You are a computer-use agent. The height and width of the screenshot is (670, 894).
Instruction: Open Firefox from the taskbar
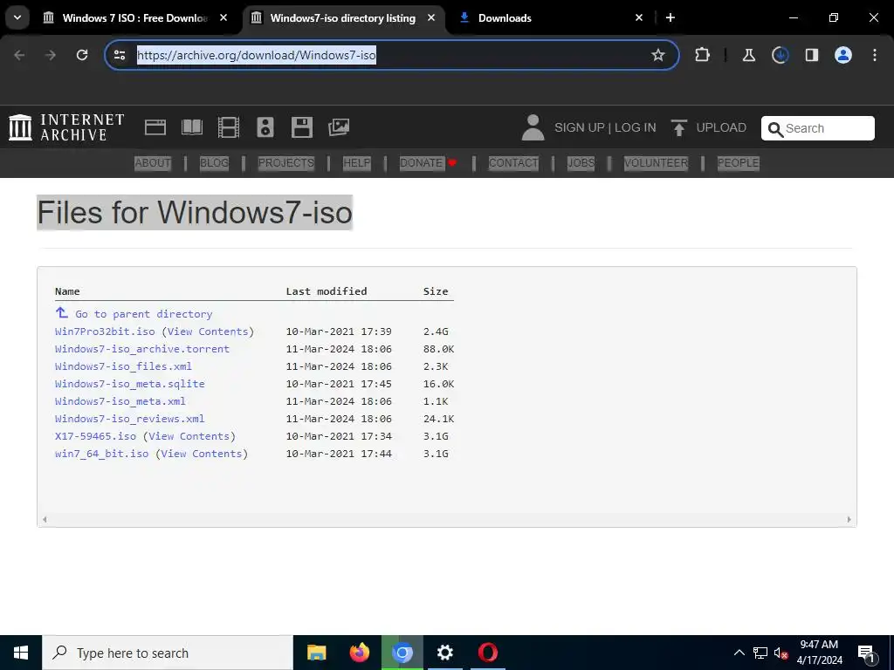pyautogui.click(x=359, y=653)
